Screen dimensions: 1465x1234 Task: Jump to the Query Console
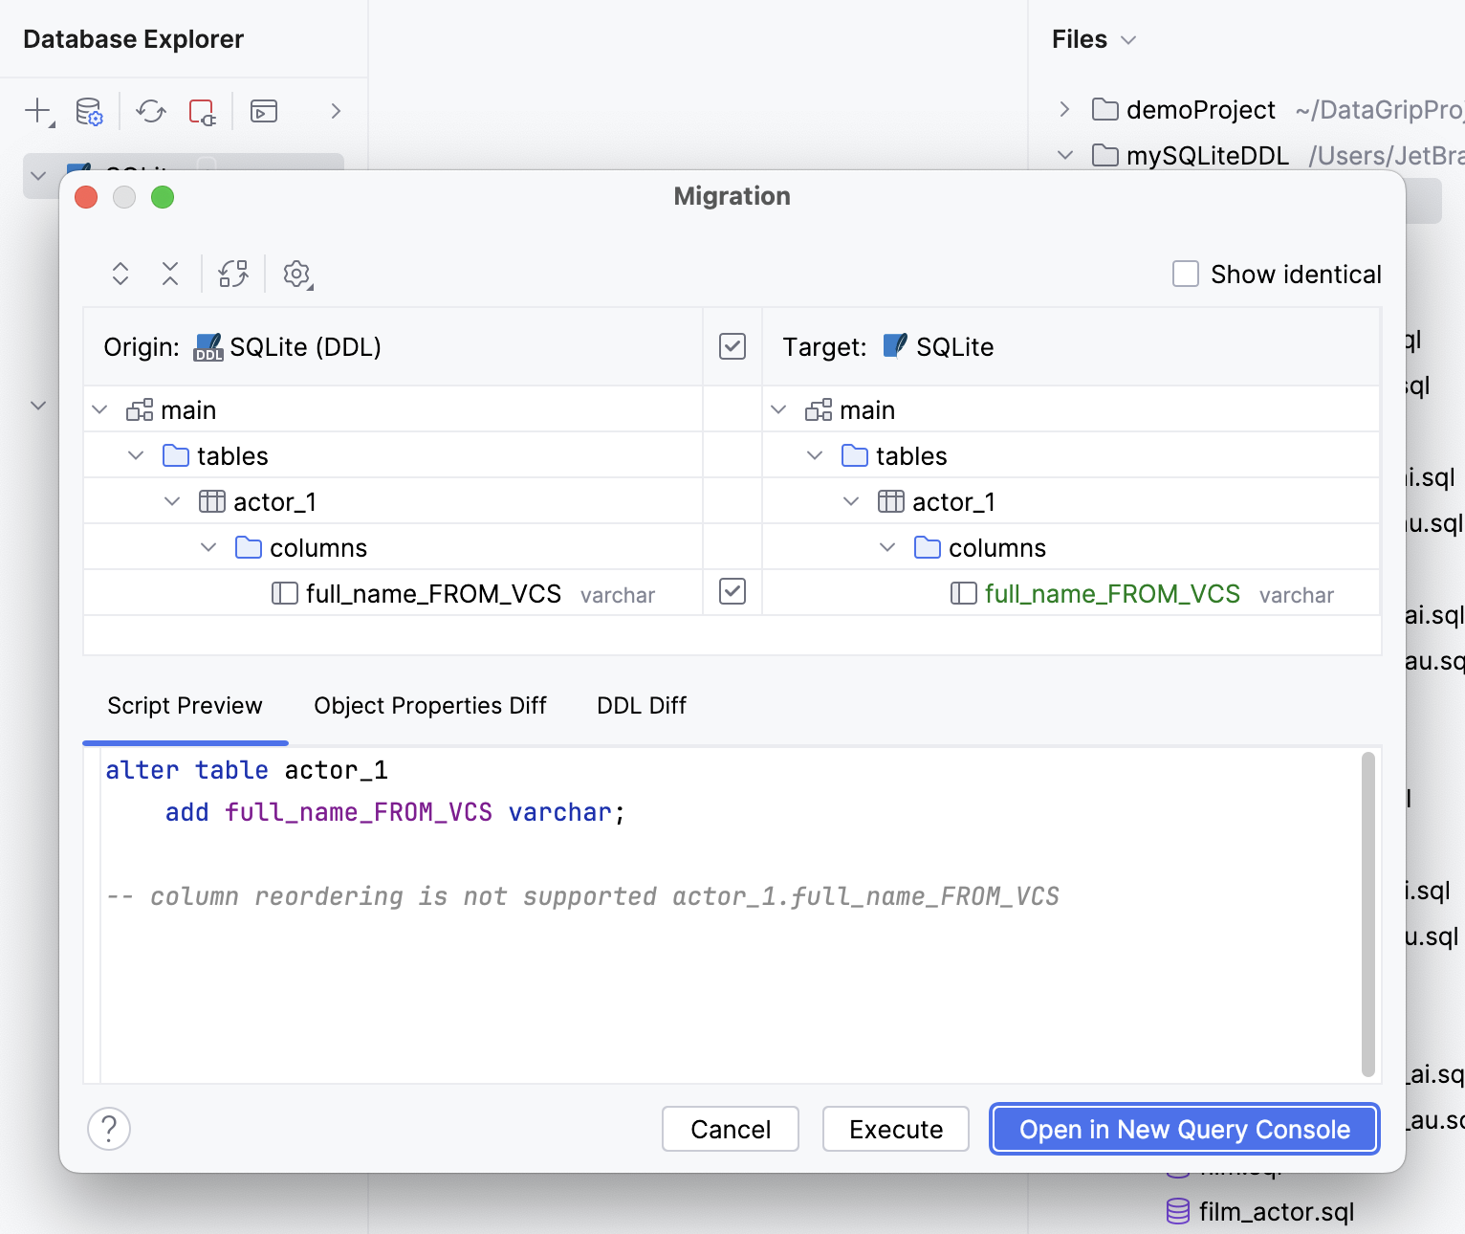click(x=264, y=111)
